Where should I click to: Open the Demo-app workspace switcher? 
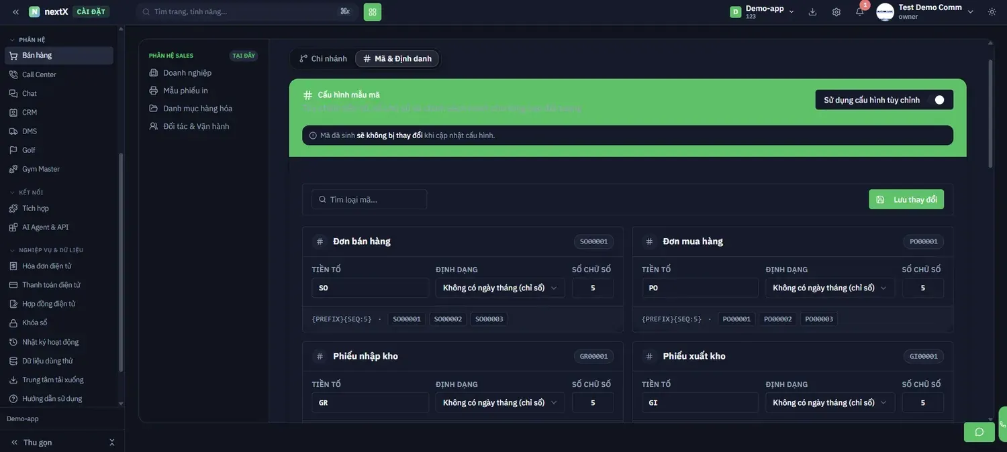(763, 11)
